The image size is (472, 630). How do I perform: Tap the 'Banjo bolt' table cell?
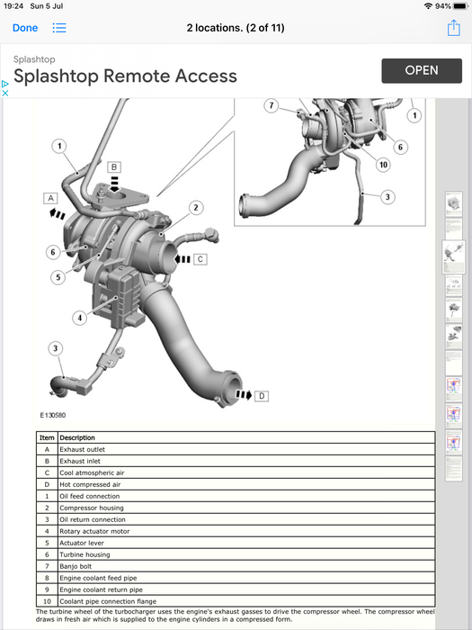click(246, 566)
